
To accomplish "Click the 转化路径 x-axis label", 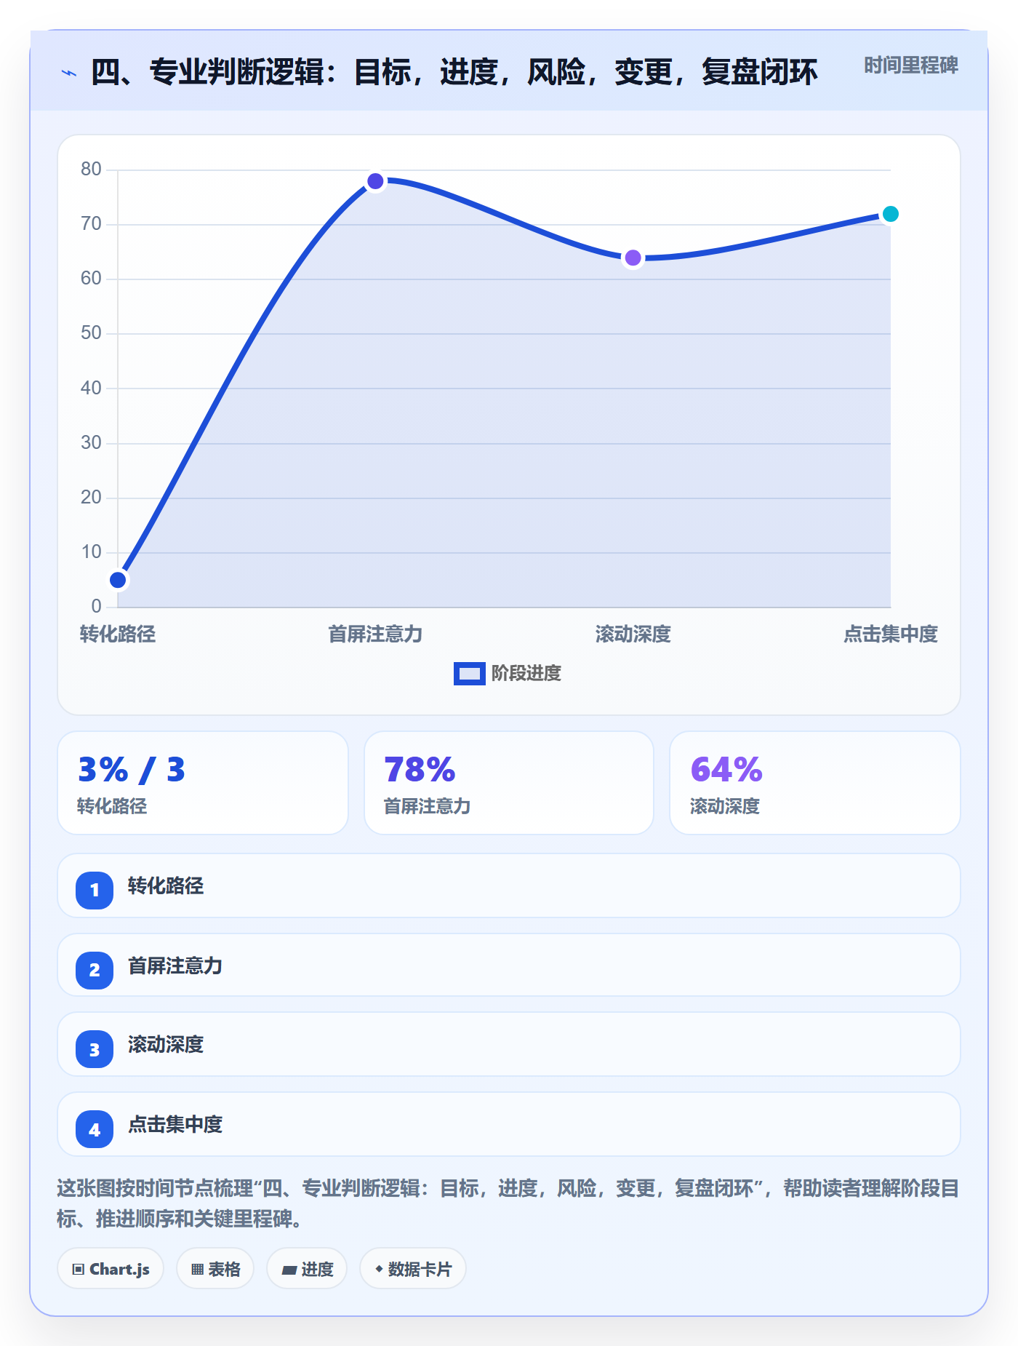I will click(x=118, y=634).
